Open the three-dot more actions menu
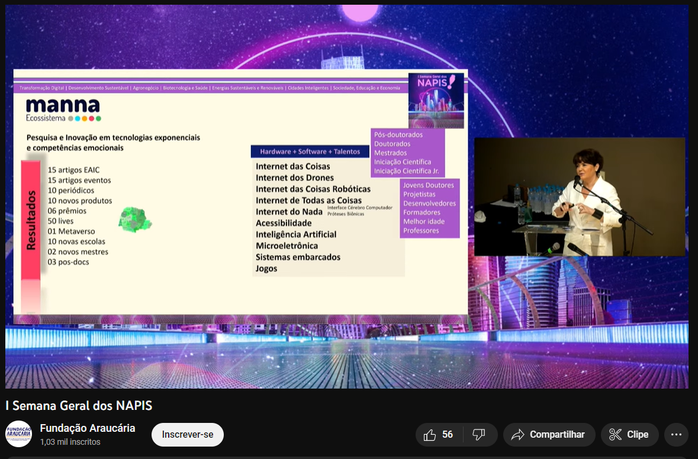 pyautogui.click(x=676, y=435)
